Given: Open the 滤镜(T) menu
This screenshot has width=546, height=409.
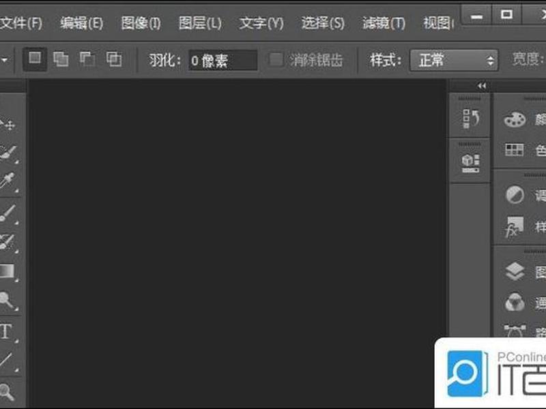Looking at the screenshot, I should click(384, 24).
